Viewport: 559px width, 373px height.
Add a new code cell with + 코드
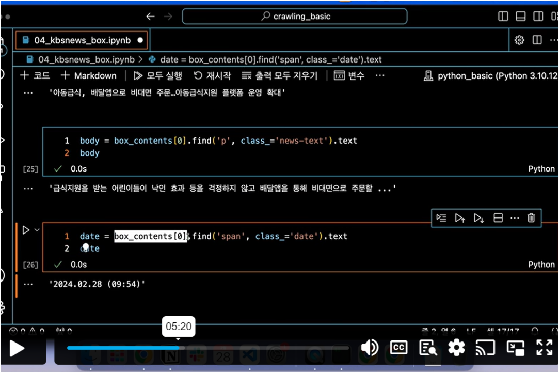tap(35, 75)
